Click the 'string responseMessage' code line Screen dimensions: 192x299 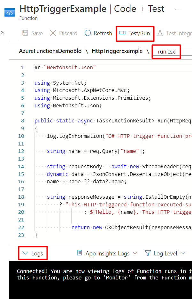(119, 197)
